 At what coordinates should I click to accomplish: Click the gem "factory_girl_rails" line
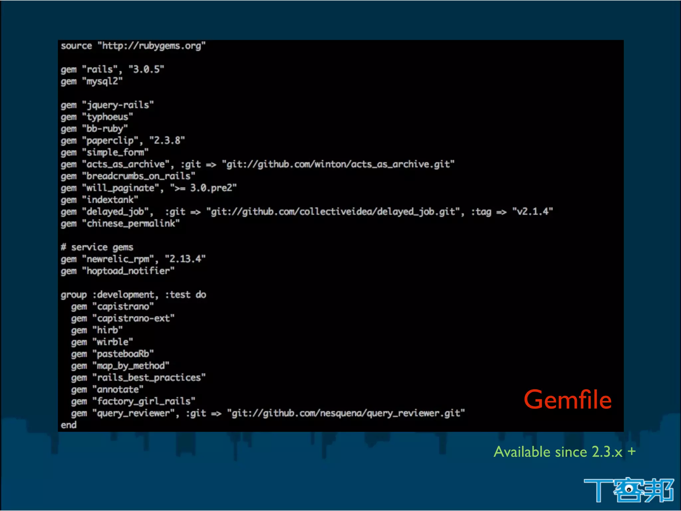(133, 402)
